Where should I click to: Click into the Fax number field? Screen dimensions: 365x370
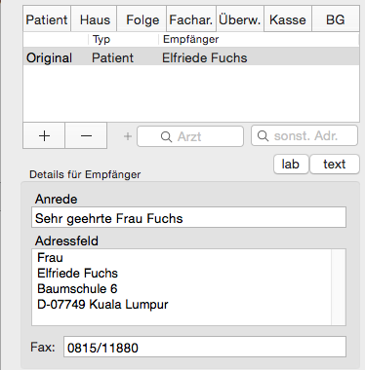click(x=205, y=348)
